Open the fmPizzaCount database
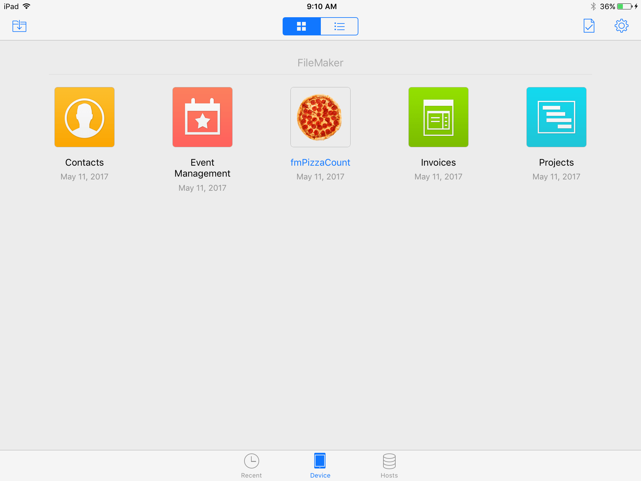This screenshot has height=481, width=641. pos(320,117)
